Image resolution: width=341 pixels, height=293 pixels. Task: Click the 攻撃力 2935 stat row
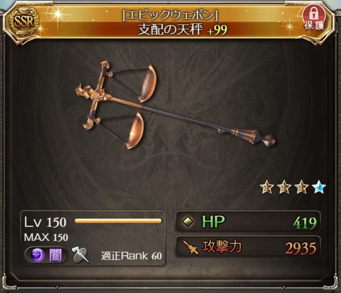[x=248, y=247]
